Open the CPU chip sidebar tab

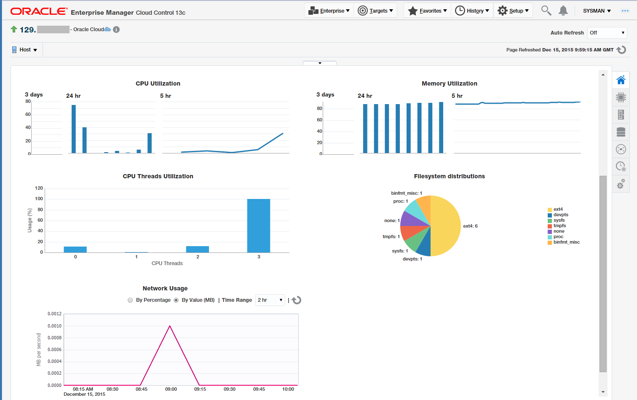point(621,97)
